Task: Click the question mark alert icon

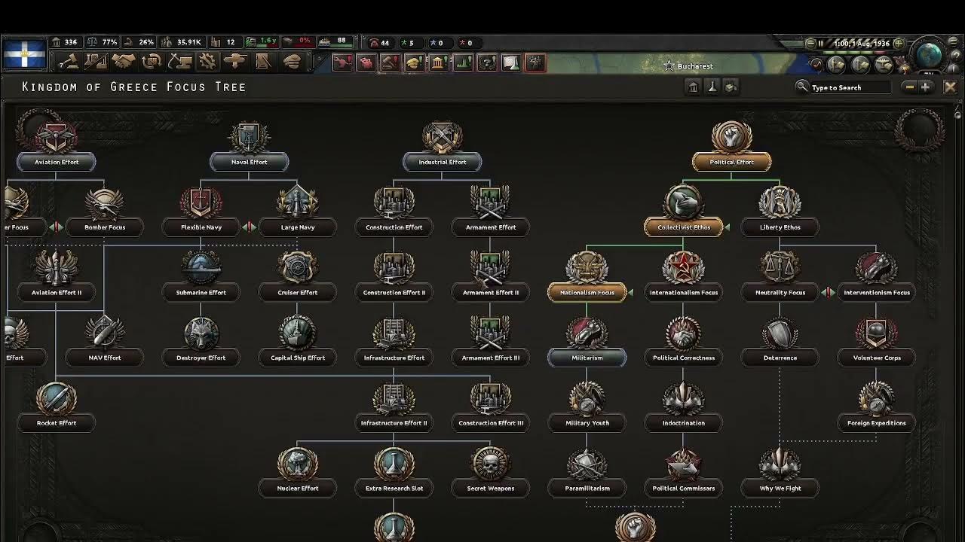Action: 487,62
